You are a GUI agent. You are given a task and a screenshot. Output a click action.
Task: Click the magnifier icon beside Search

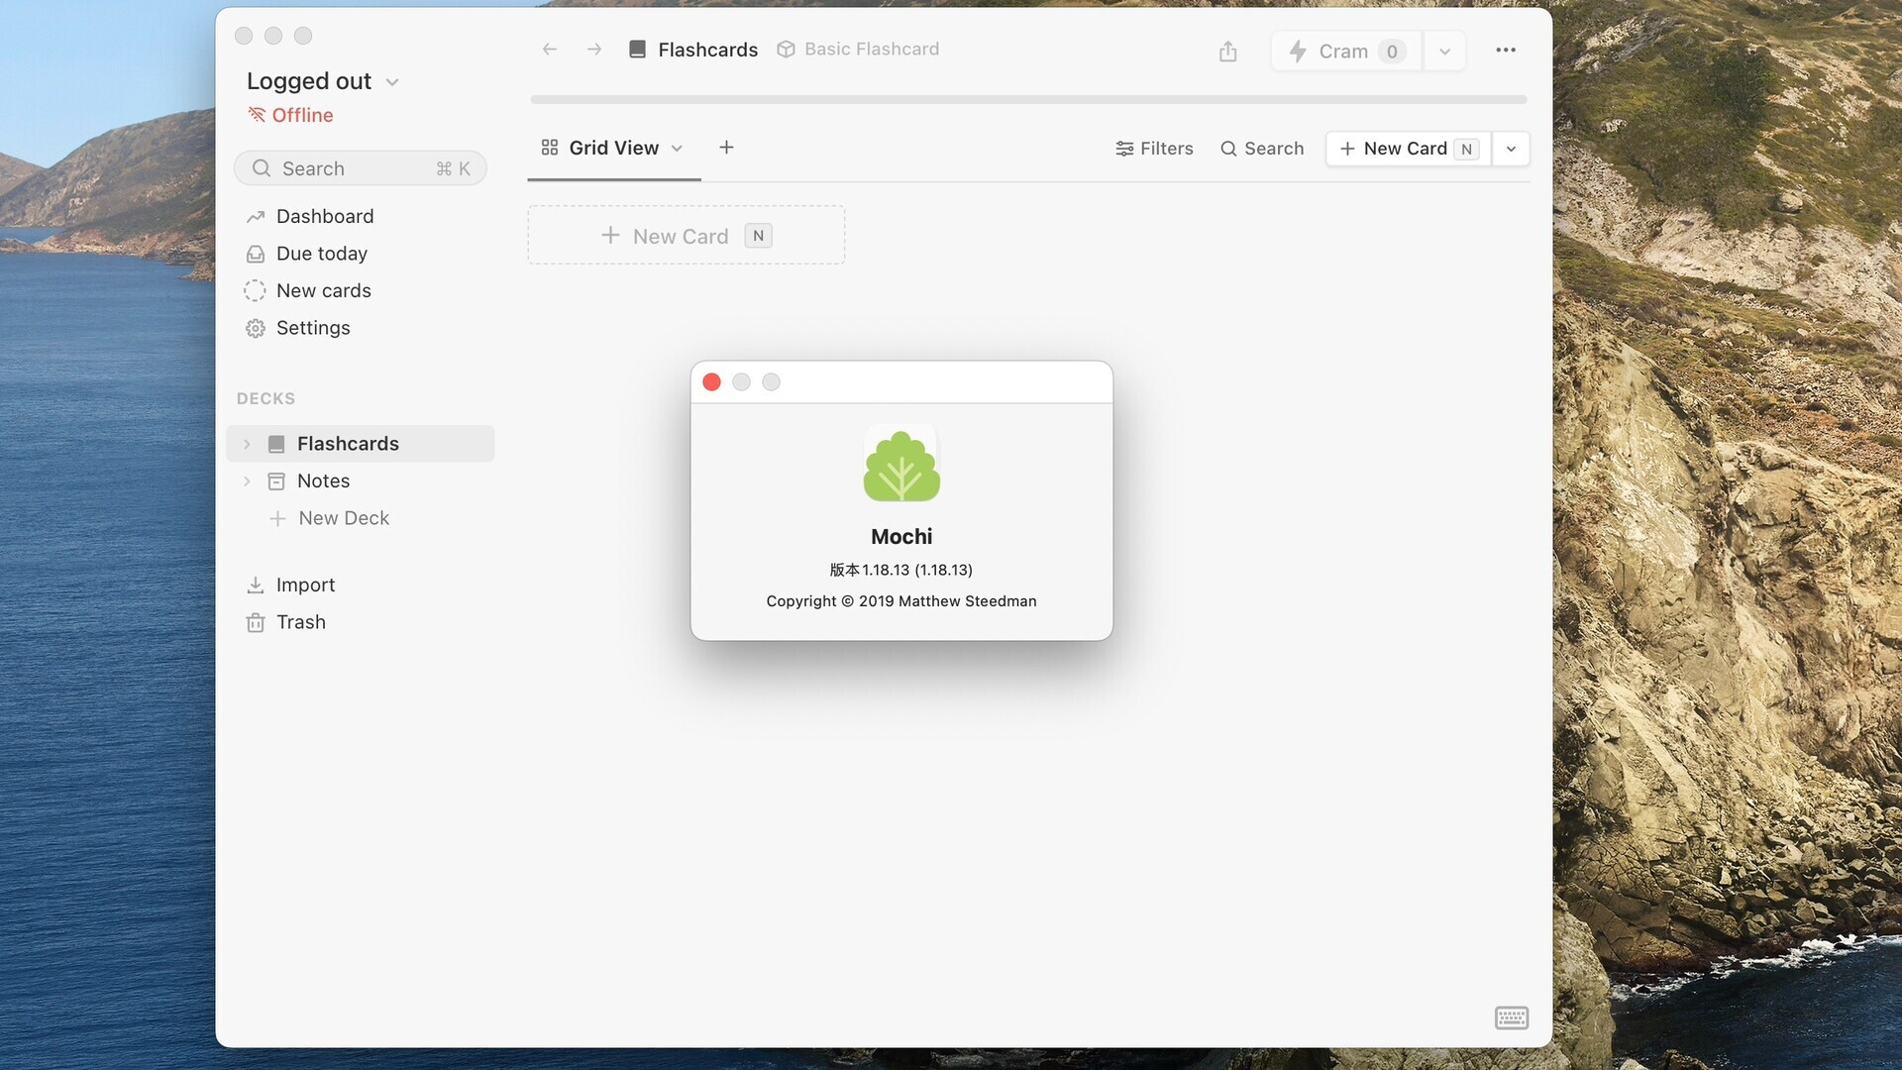pos(1228,149)
